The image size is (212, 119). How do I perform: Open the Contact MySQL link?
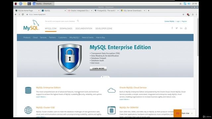(x=169, y=21)
